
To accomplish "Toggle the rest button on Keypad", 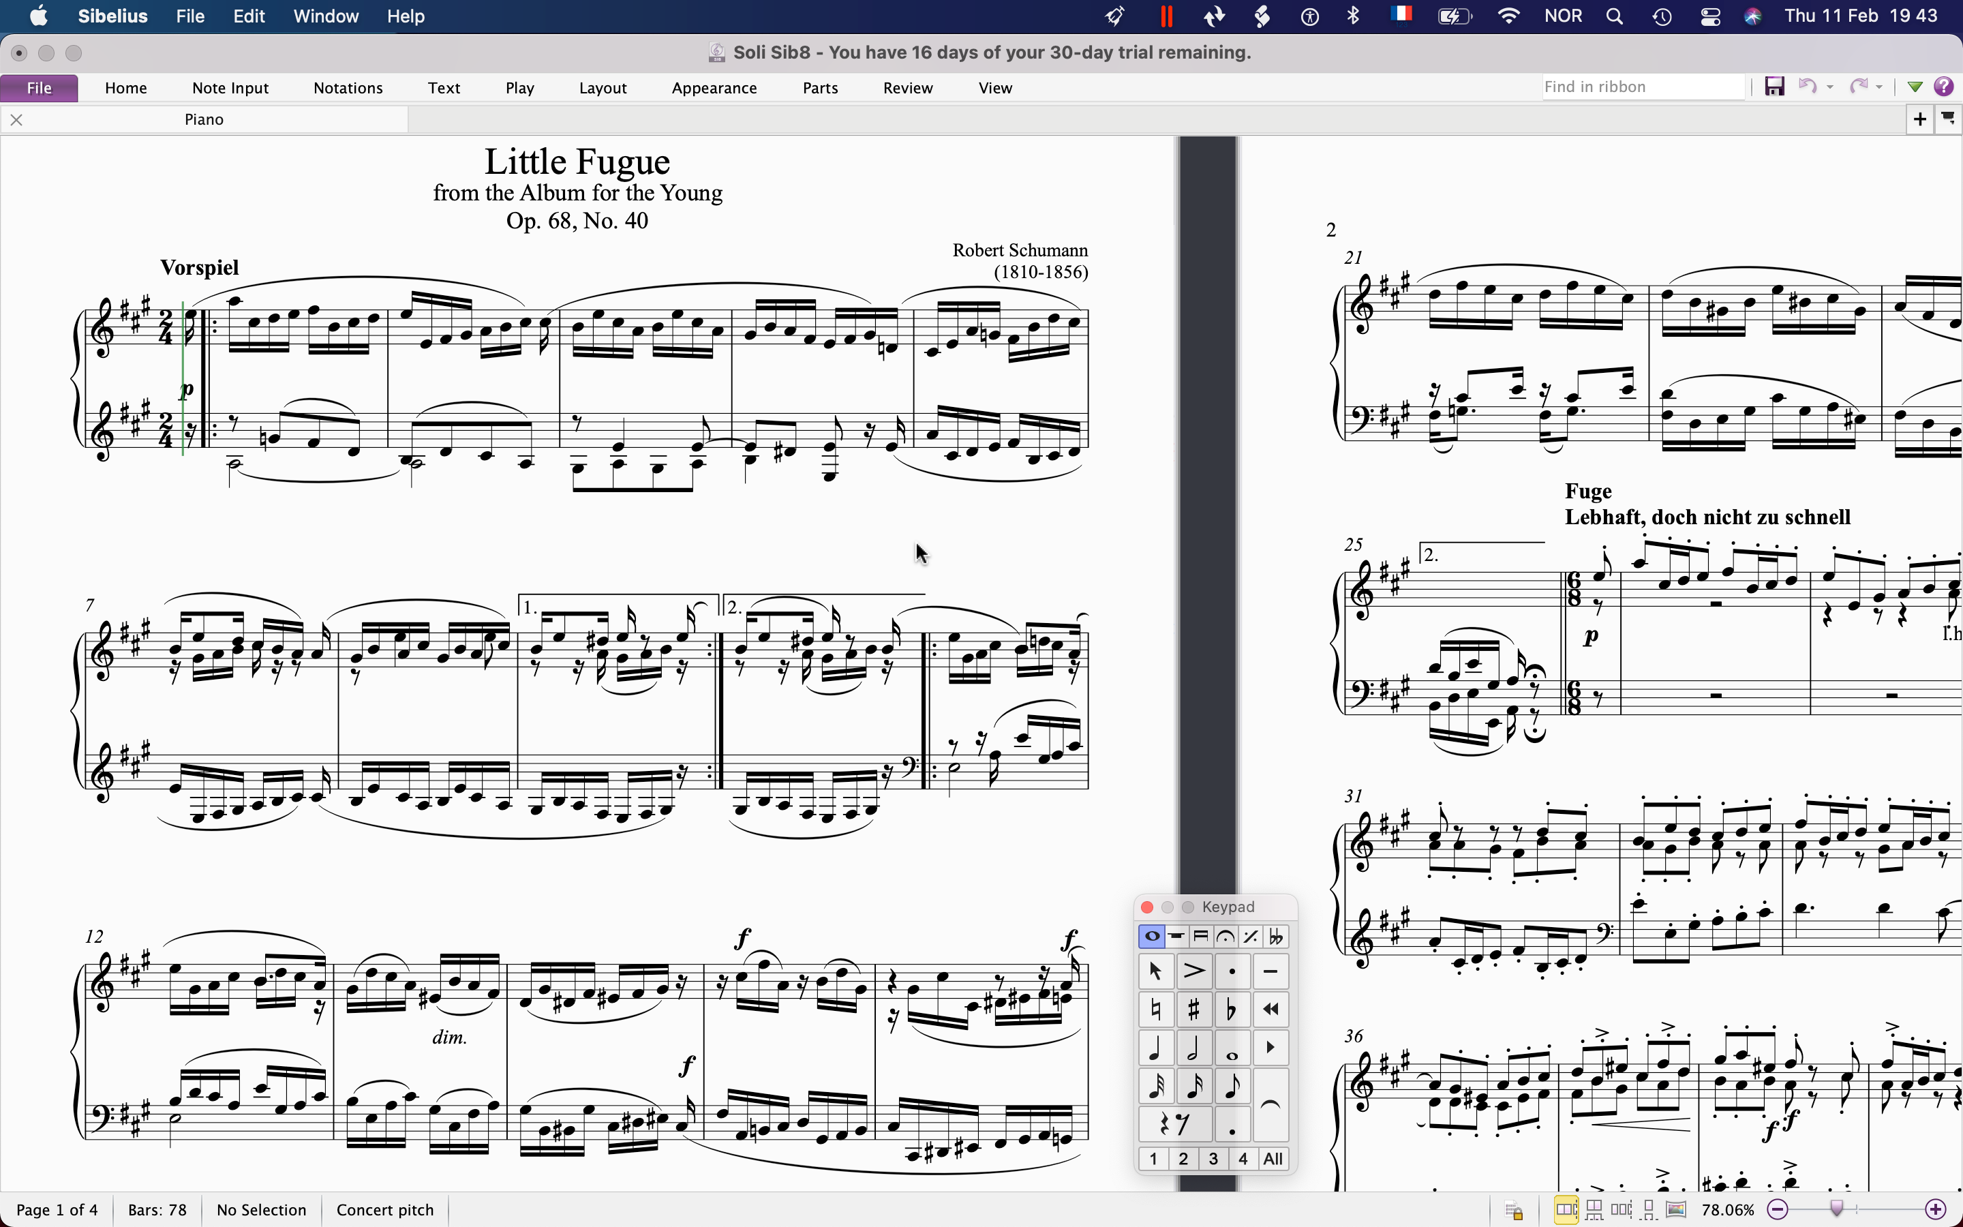I will pos(1175,1124).
